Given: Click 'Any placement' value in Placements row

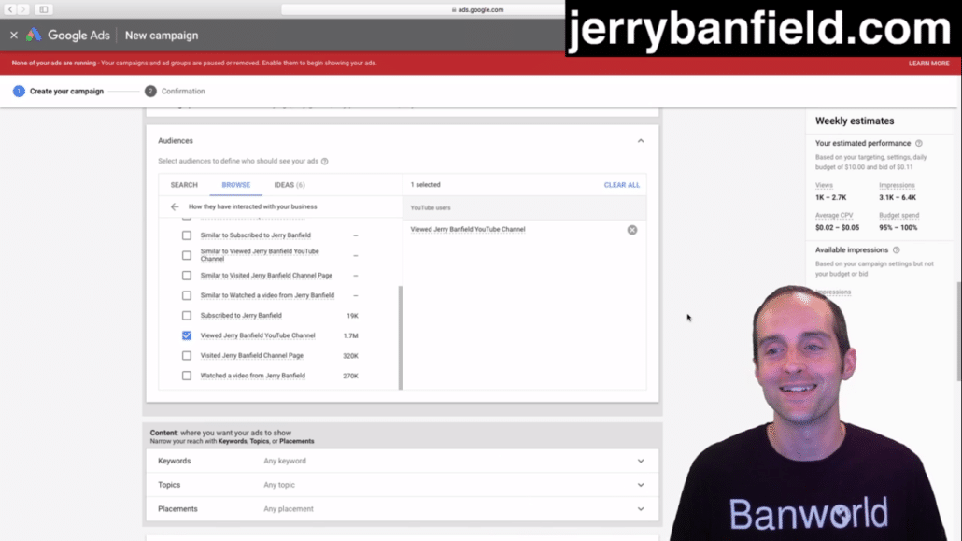Looking at the screenshot, I should tap(289, 509).
